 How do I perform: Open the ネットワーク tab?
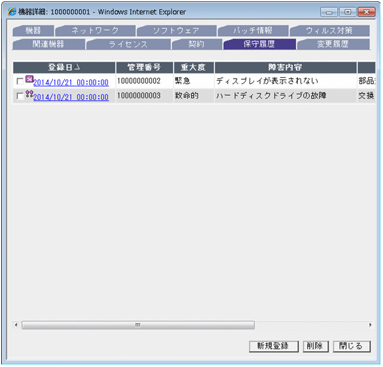tap(96, 31)
